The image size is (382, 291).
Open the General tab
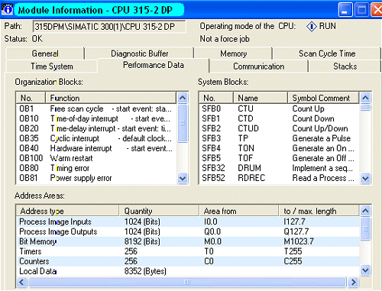45,53
